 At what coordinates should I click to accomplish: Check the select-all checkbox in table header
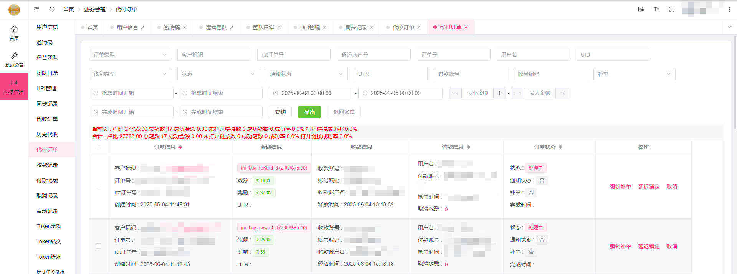tap(99, 147)
